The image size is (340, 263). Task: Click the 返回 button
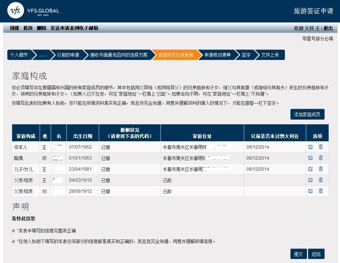click(x=316, y=254)
